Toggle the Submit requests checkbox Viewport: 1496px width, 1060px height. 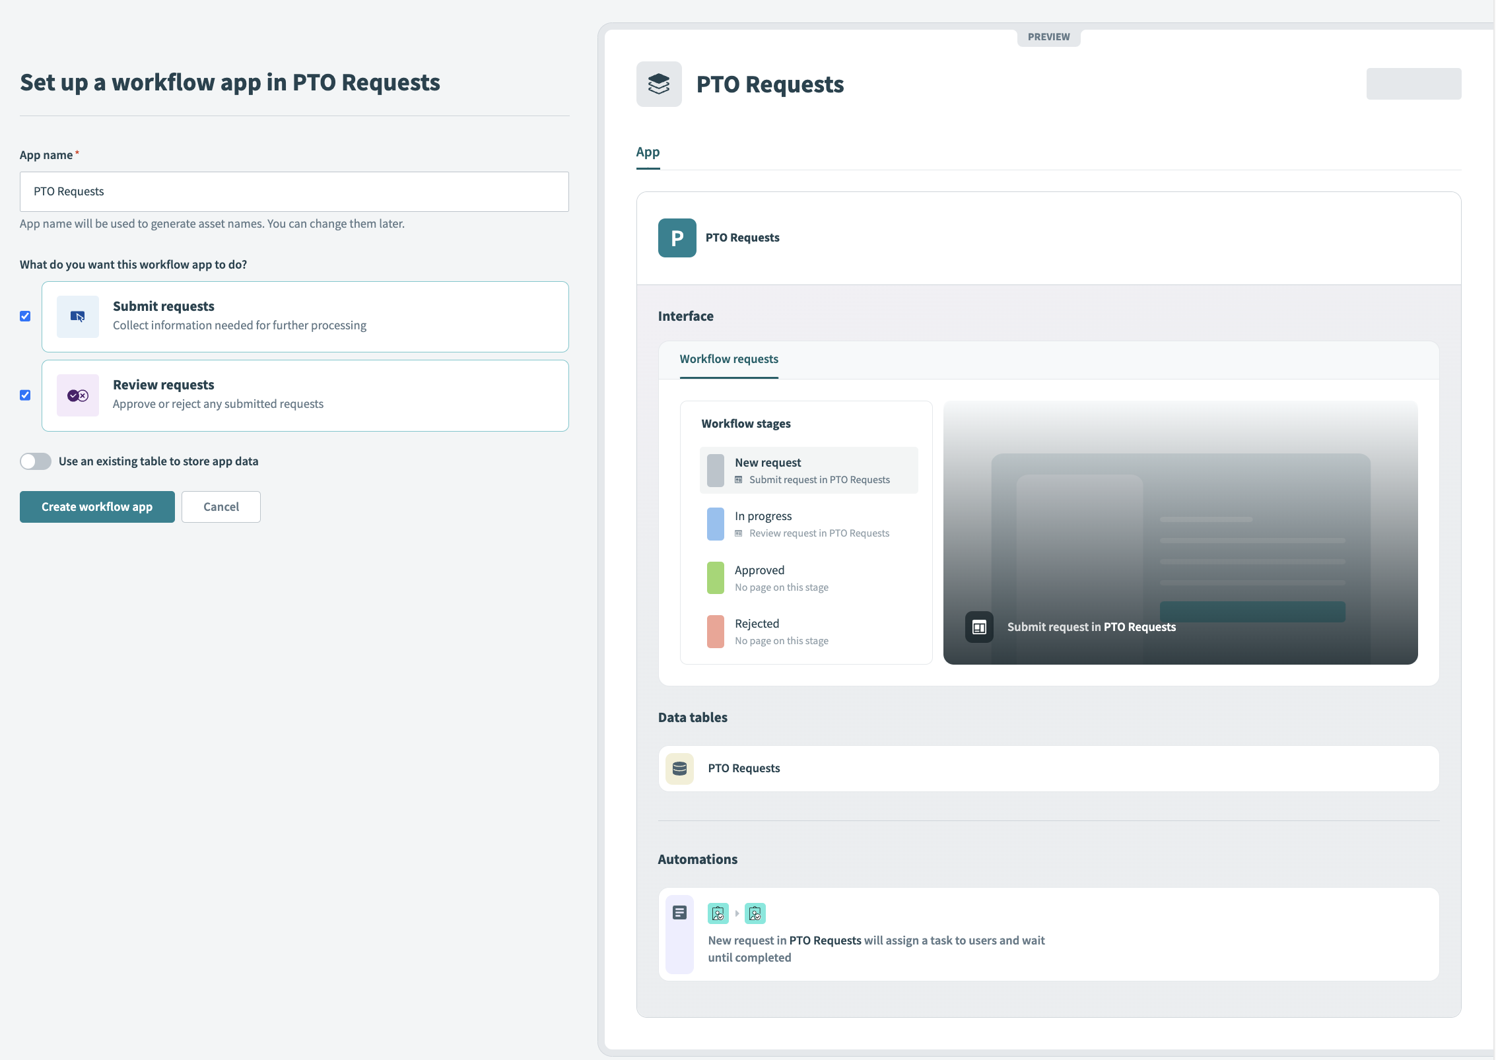(25, 317)
